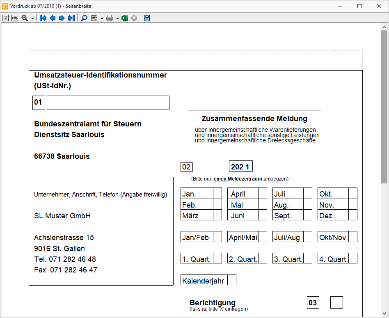This screenshot has height=318, width=389.
Task: Click the address line 'Achslenstrasse 15'
Action: coord(64,238)
